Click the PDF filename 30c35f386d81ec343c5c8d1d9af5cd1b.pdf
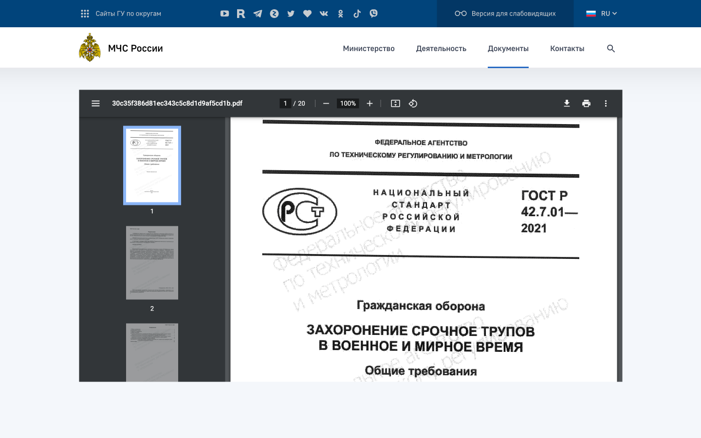This screenshot has width=701, height=438. (177, 103)
